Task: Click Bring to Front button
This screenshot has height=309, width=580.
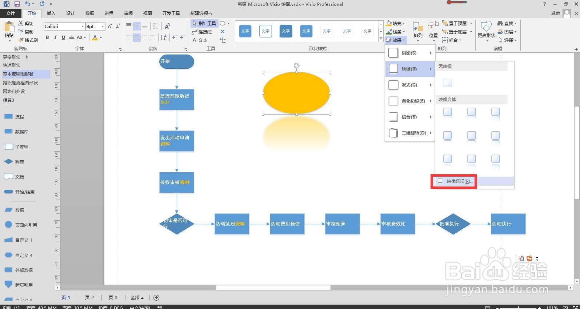Action: 455,23
